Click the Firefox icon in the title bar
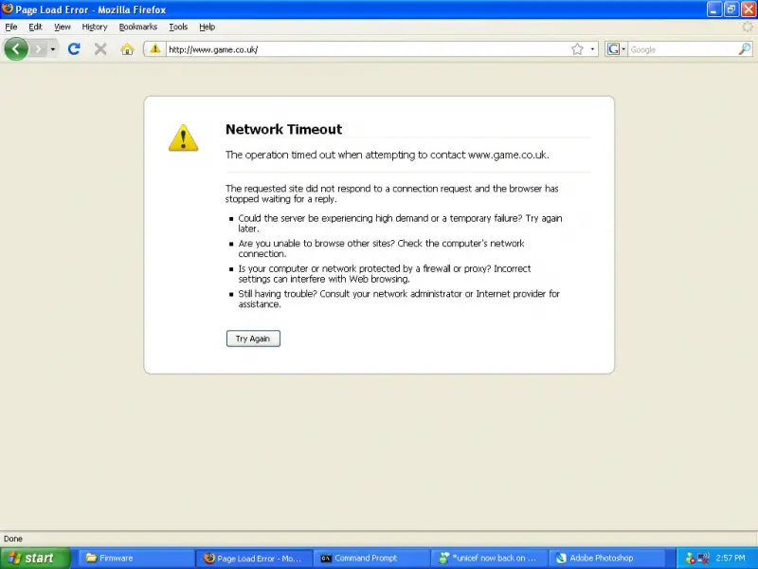This screenshot has height=569, width=758. point(8,9)
